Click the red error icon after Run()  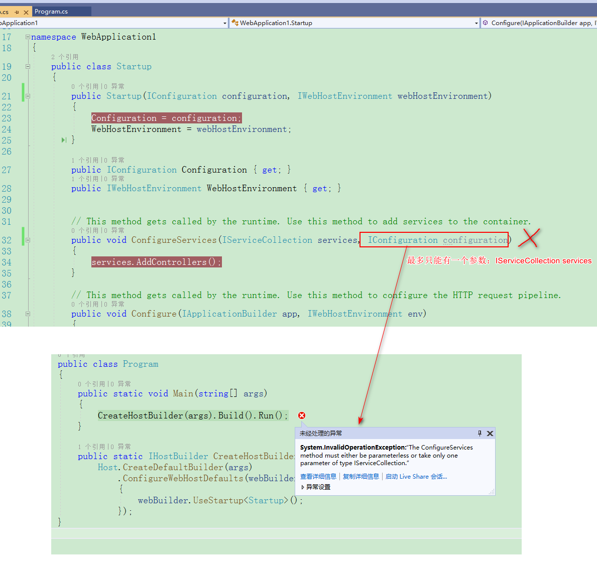tap(302, 415)
